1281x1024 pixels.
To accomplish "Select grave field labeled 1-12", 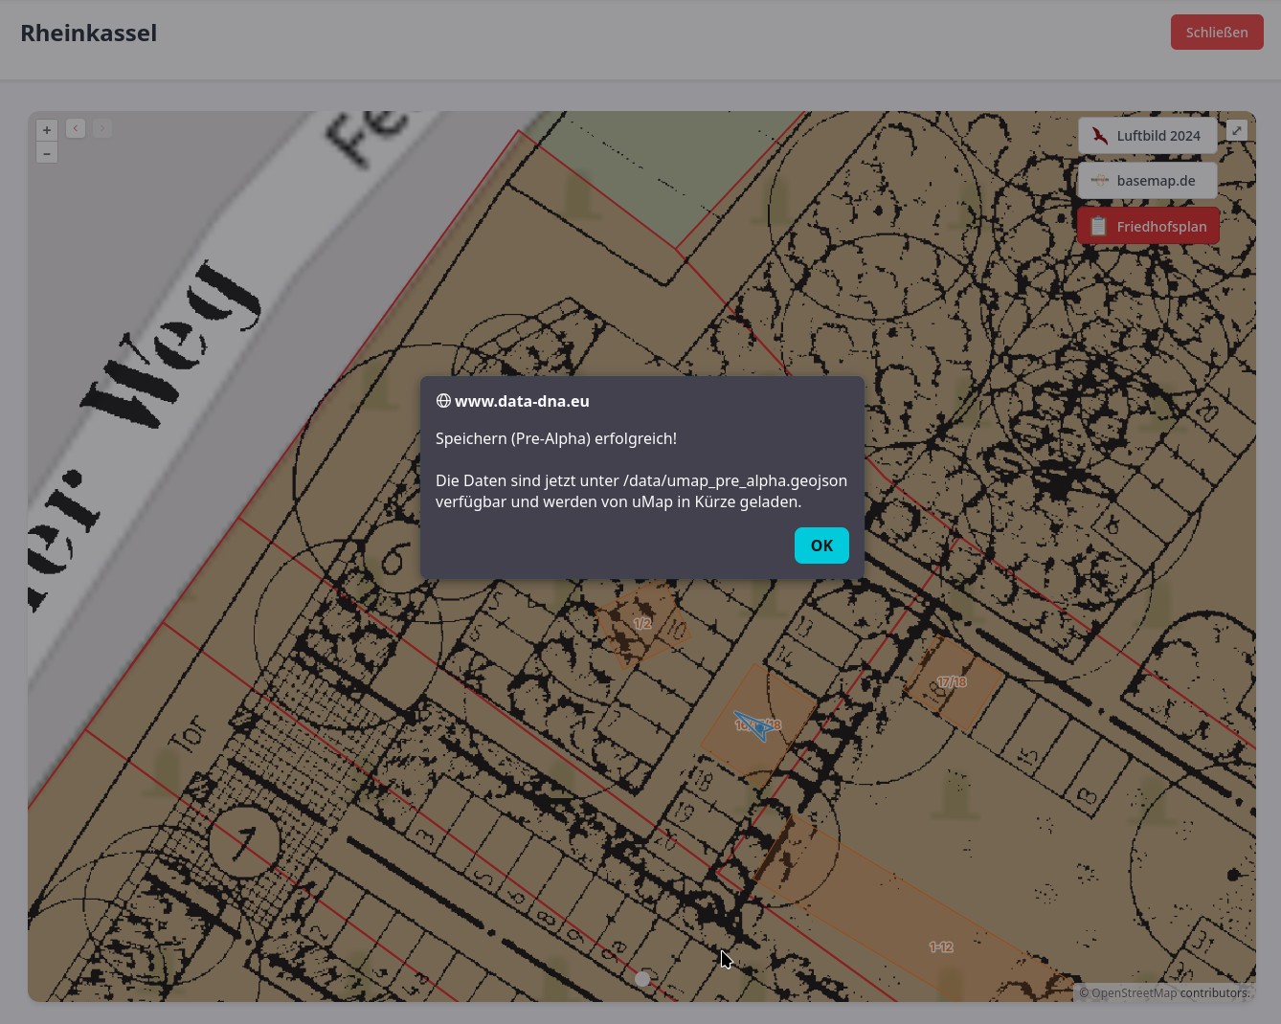I will coord(940,946).
